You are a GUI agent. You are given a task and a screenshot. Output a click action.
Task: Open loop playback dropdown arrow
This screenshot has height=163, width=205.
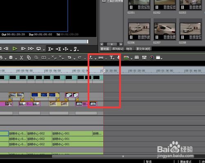click(44, 50)
